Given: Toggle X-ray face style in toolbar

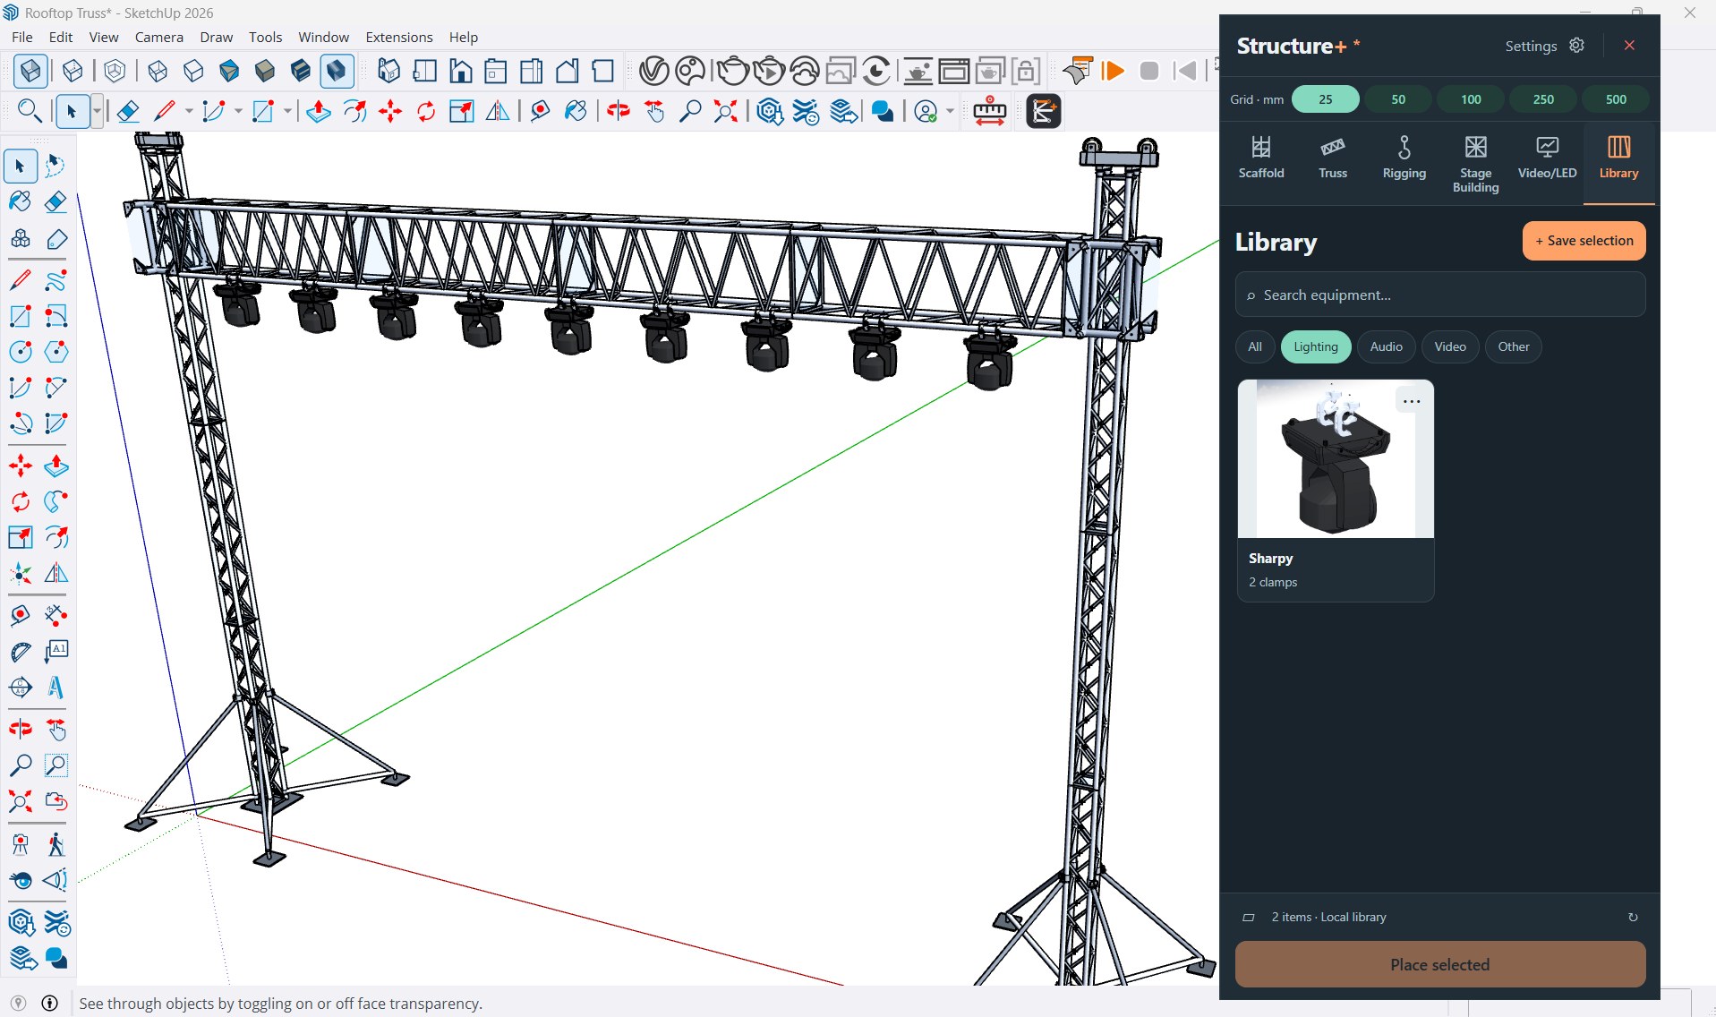Looking at the screenshot, I should tap(30, 71).
